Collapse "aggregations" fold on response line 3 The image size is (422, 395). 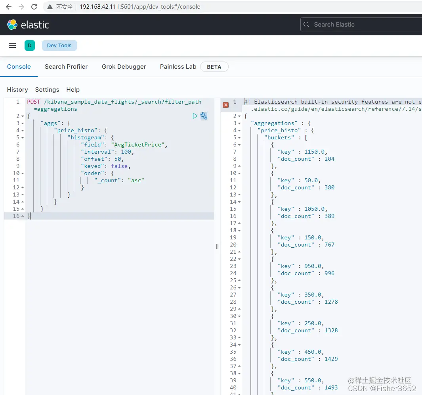click(239, 123)
